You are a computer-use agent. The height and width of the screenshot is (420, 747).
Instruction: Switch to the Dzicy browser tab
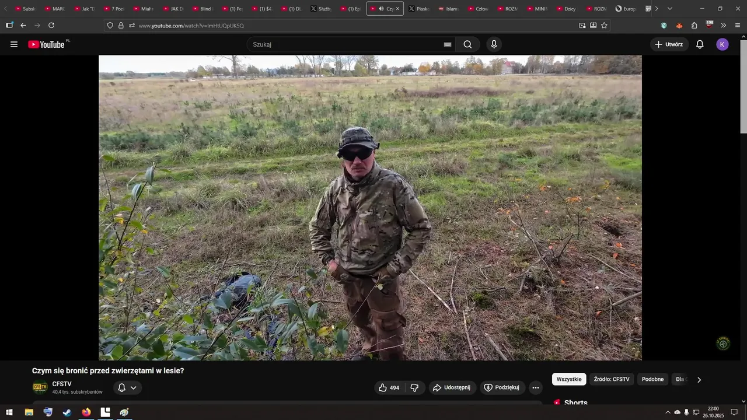567,9
